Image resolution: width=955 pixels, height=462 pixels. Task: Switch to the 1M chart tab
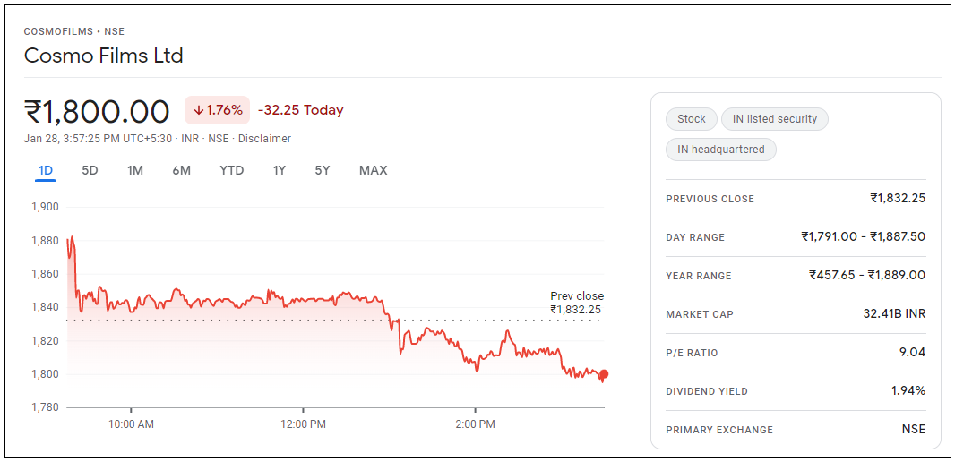point(135,170)
